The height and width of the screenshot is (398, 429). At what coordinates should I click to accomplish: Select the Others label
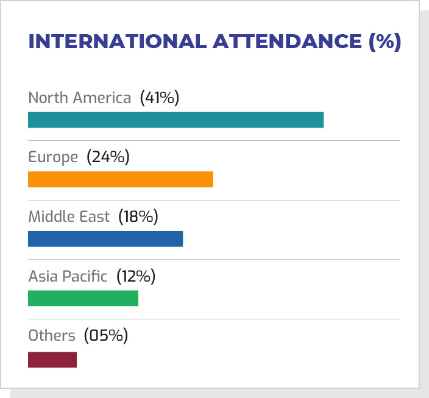coord(52,335)
